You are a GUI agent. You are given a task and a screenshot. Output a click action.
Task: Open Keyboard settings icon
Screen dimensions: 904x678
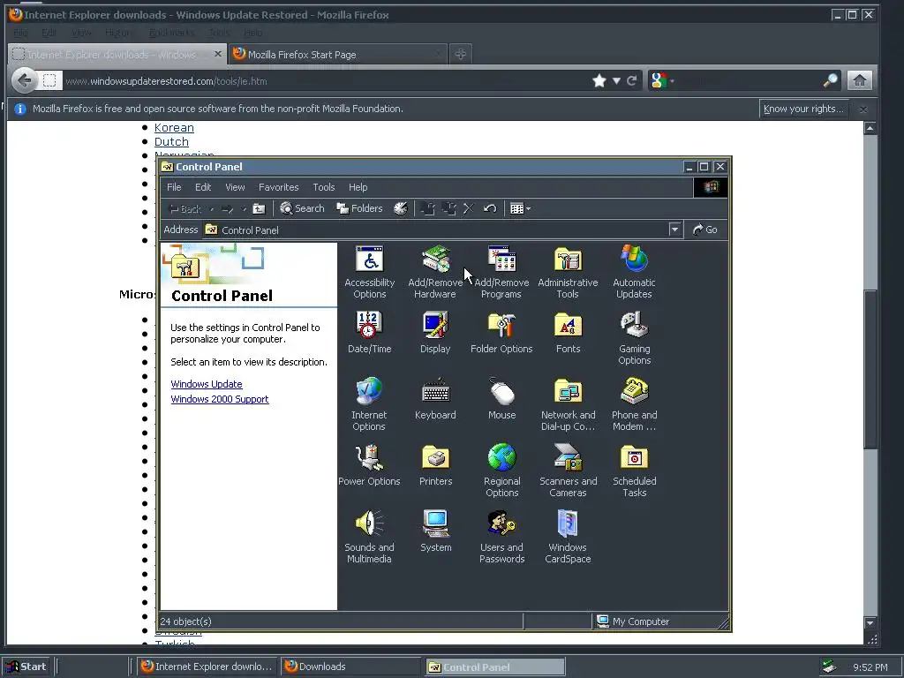click(x=435, y=399)
